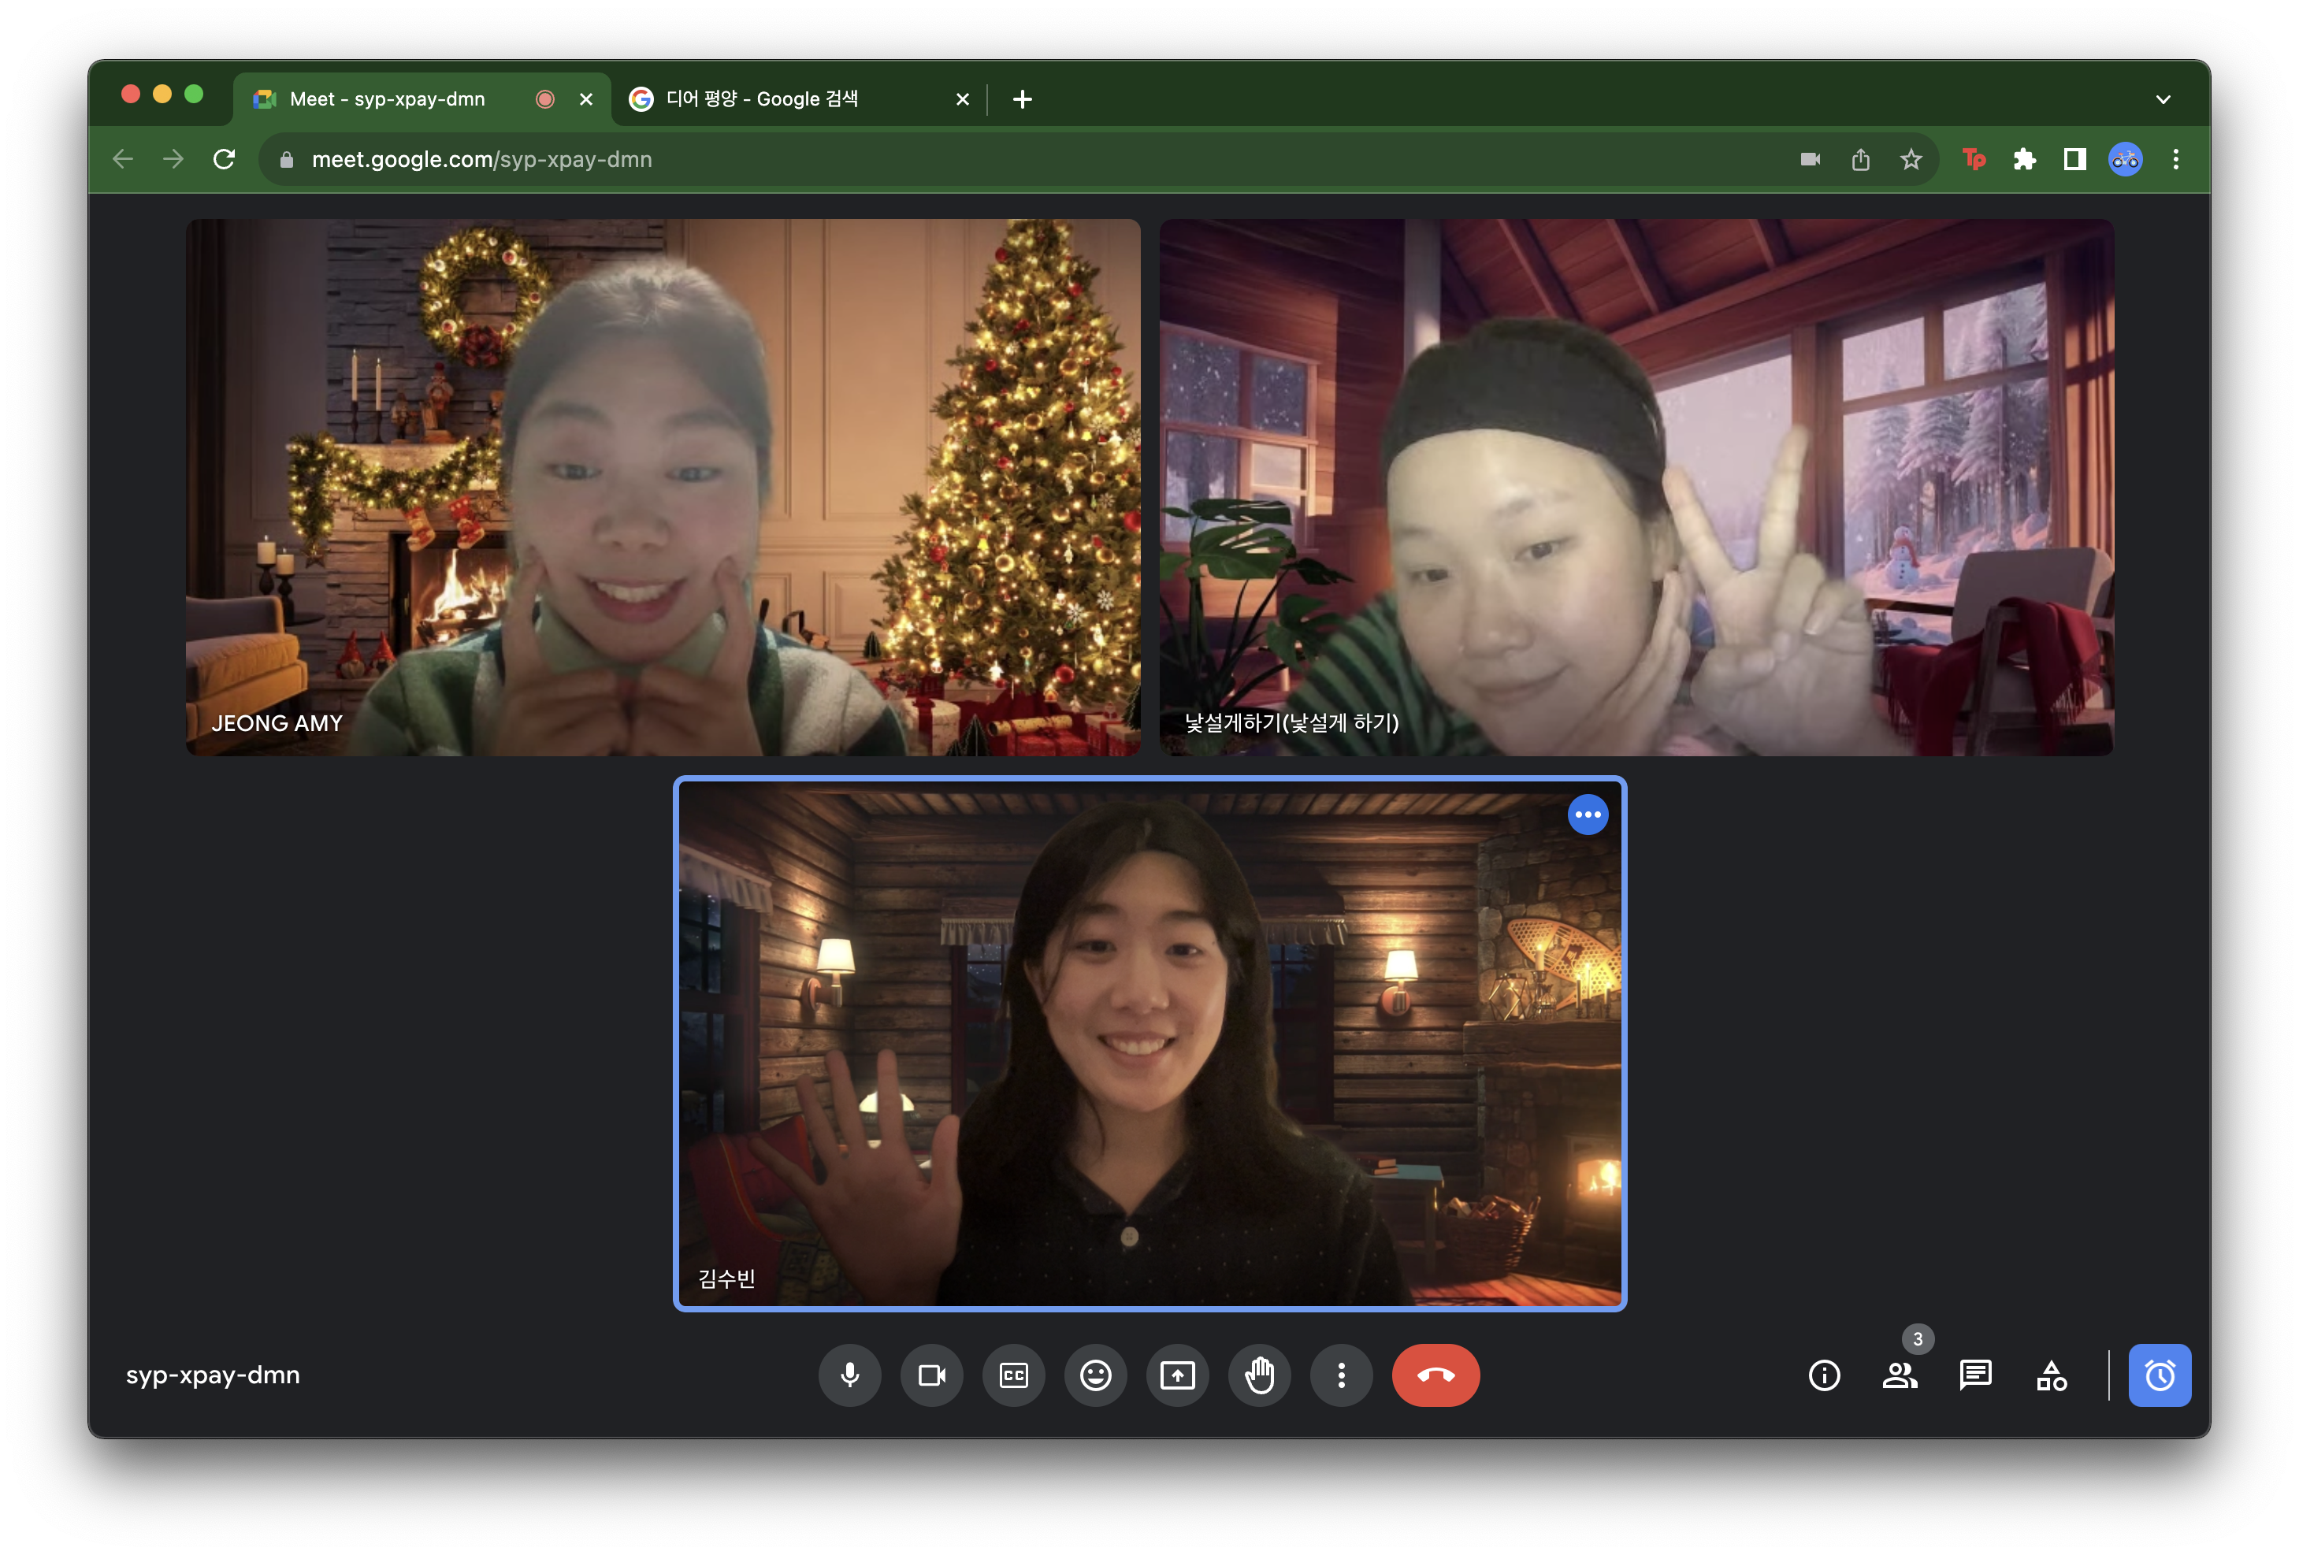Click the share page icon in address bar
2299x1555 pixels.
point(1861,159)
